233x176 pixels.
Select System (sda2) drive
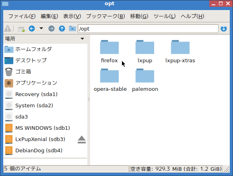point(45,106)
